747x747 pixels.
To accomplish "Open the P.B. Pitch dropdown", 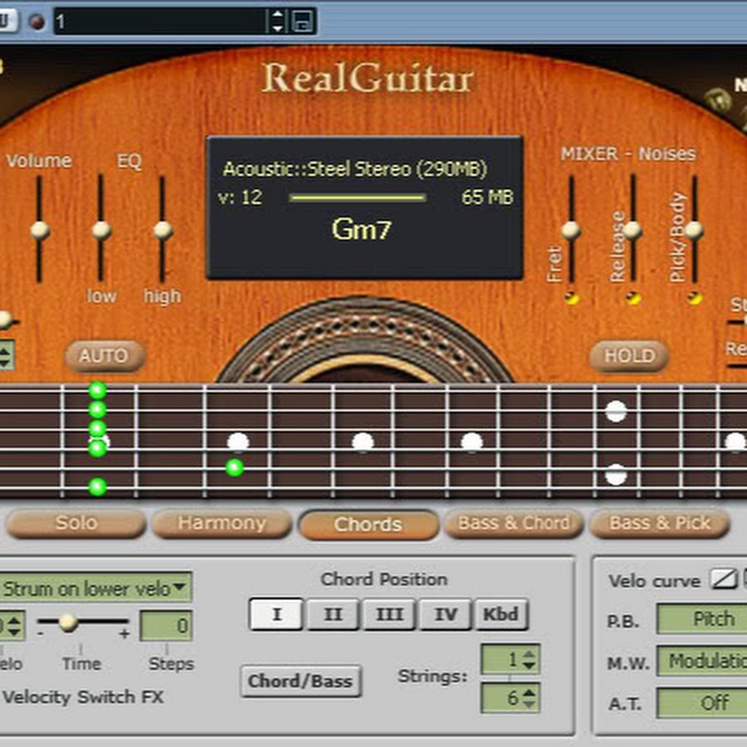I will point(701,619).
